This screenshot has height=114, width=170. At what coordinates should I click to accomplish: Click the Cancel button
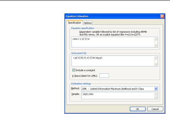click(155, 109)
